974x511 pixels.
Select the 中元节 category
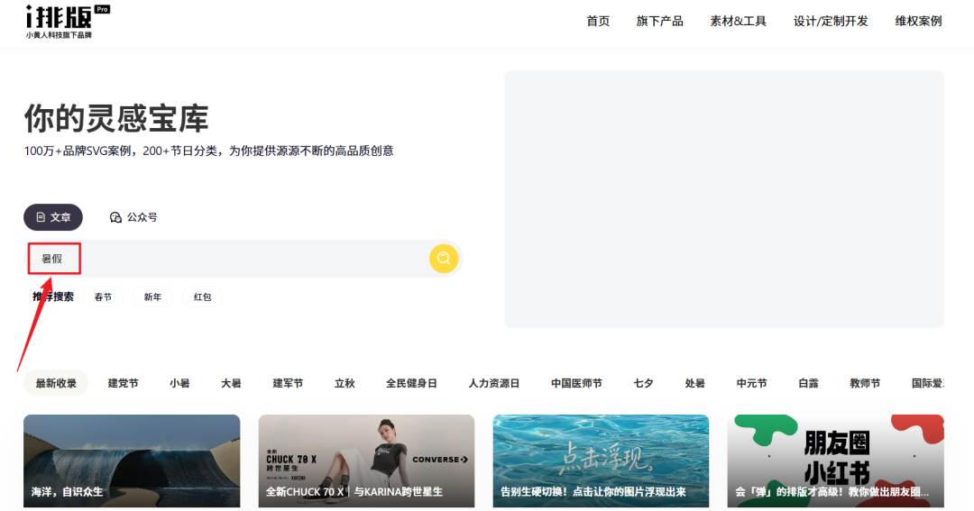pos(751,383)
